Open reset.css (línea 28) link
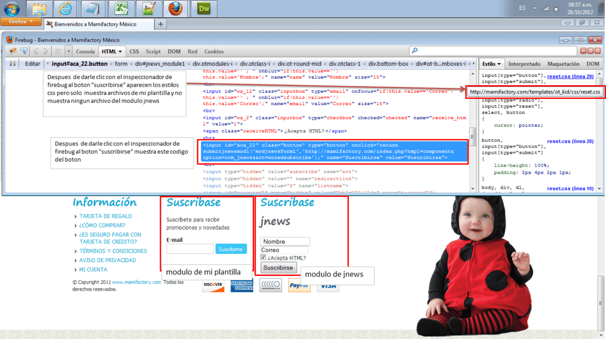Screen dimensions: 606x339 coord(570,141)
